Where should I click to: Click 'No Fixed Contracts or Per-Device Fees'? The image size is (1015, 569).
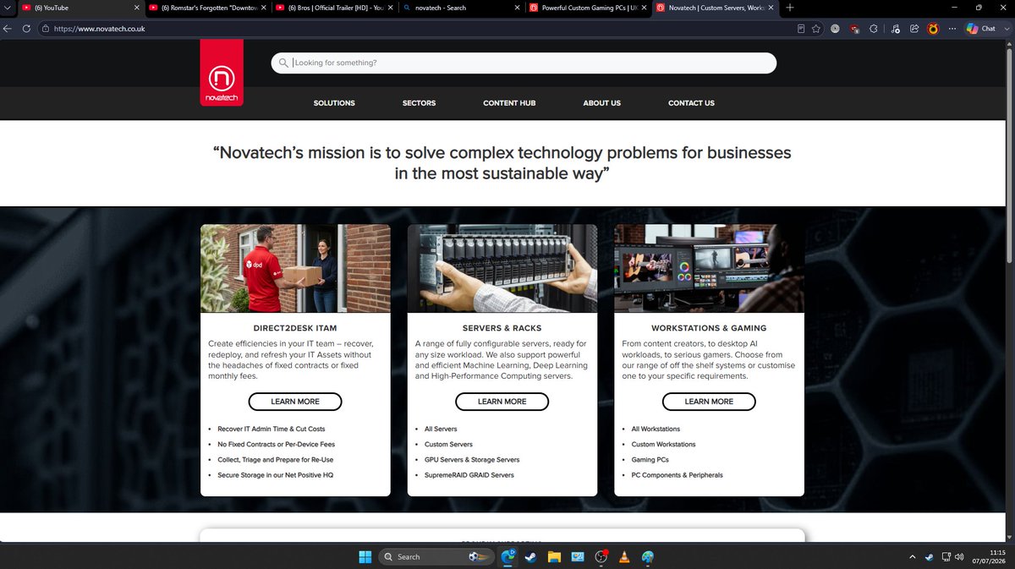tap(276, 444)
